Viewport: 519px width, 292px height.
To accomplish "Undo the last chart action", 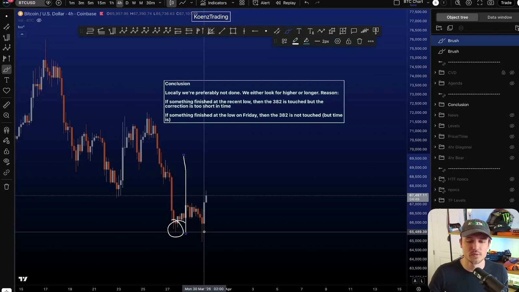I will coord(307,3).
